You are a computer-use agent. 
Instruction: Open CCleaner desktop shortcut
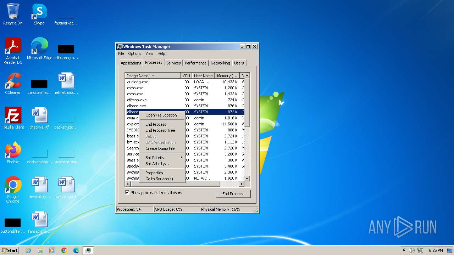pos(13,84)
